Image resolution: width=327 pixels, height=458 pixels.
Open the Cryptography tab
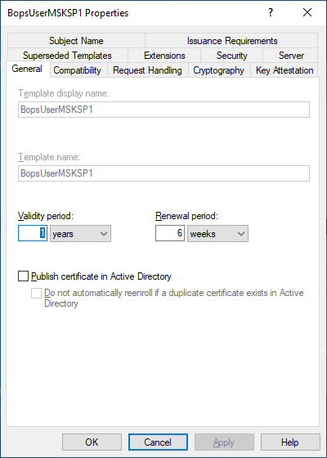(219, 70)
